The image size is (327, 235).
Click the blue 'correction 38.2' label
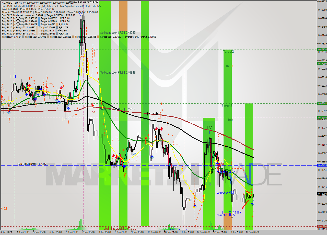pos(226,172)
